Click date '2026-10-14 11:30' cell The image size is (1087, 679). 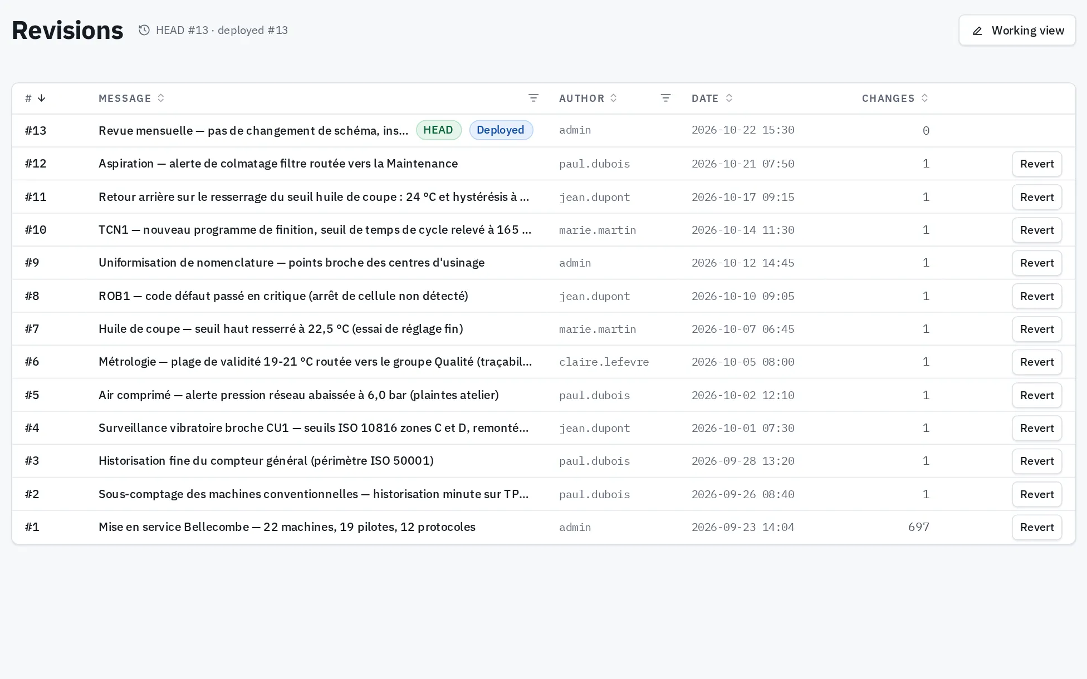(x=743, y=230)
